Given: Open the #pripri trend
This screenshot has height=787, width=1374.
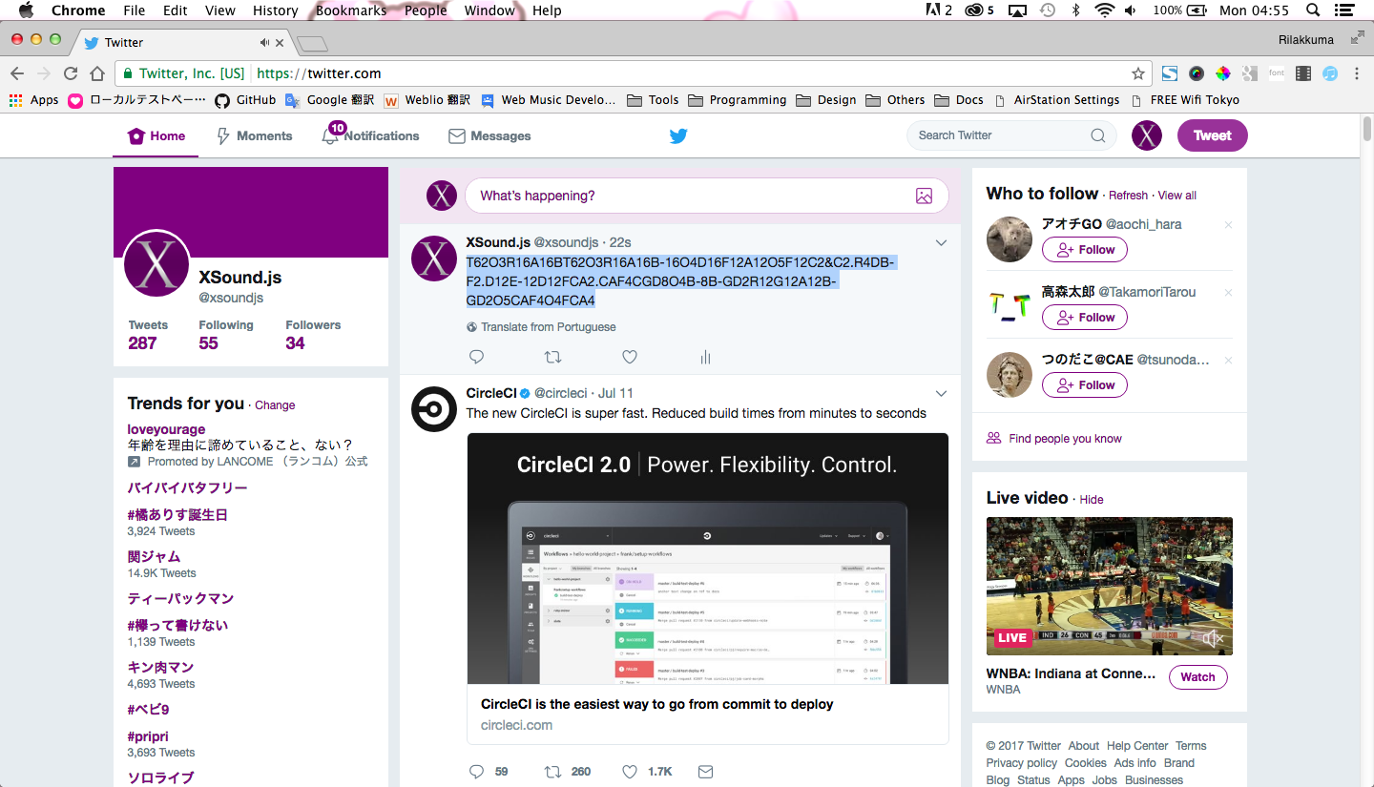Looking at the screenshot, I should coord(148,736).
